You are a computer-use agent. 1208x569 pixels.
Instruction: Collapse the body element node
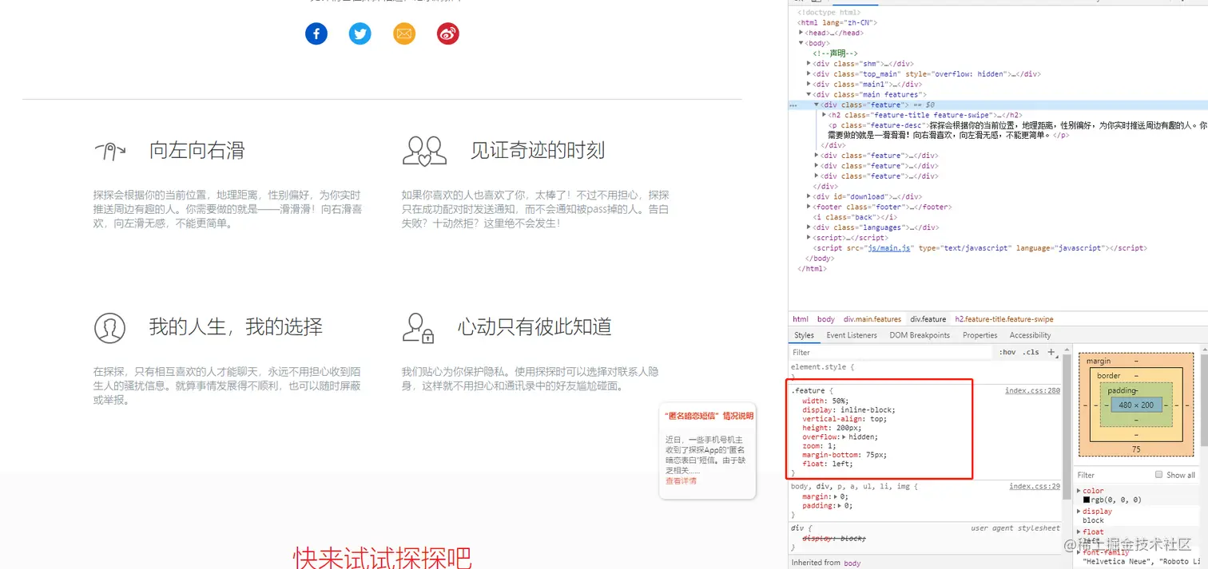(801, 43)
